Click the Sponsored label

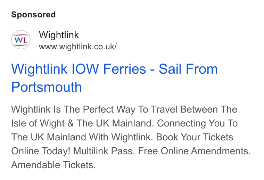pyautogui.click(x=33, y=15)
